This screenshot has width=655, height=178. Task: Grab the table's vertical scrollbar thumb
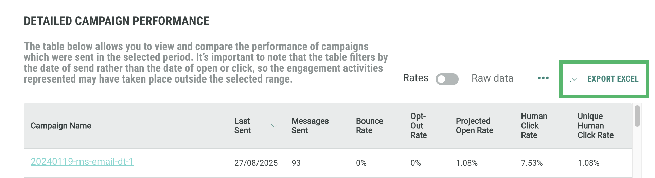[637, 116]
